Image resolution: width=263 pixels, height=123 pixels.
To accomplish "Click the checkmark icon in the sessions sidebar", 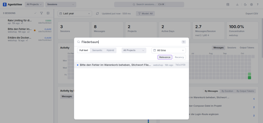I will 35,13.
